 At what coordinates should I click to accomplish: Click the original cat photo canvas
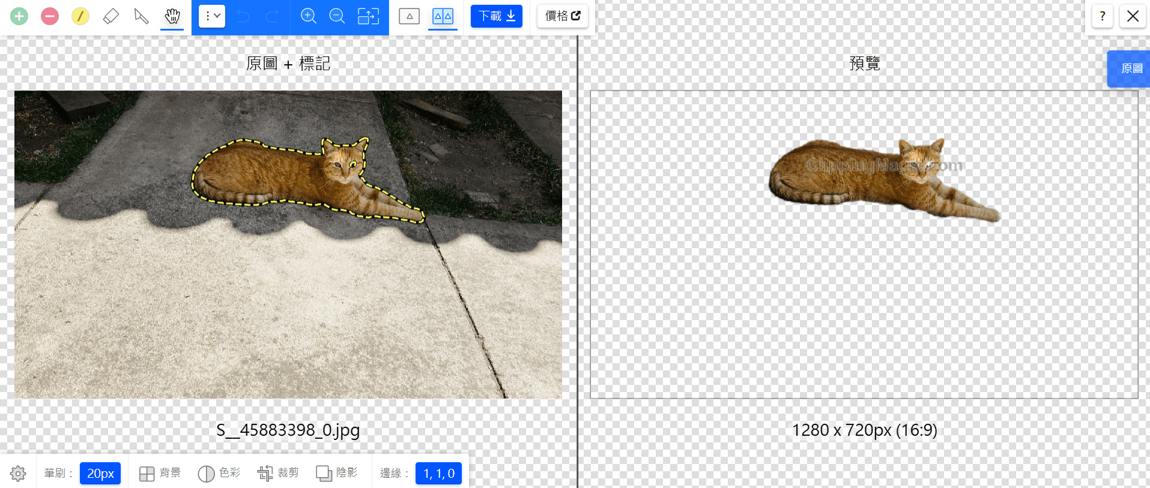pyautogui.click(x=288, y=245)
